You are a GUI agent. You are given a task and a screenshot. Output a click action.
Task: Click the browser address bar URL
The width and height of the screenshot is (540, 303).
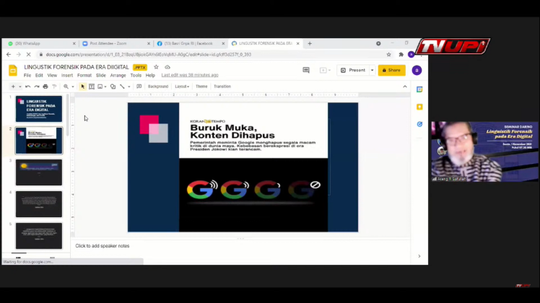(x=149, y=54)
